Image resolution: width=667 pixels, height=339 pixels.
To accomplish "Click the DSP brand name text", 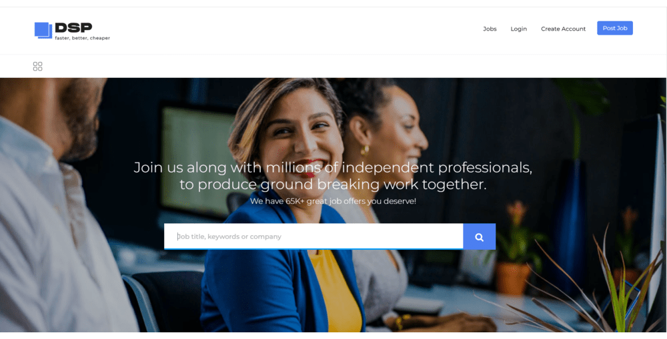I will point(73,27).
